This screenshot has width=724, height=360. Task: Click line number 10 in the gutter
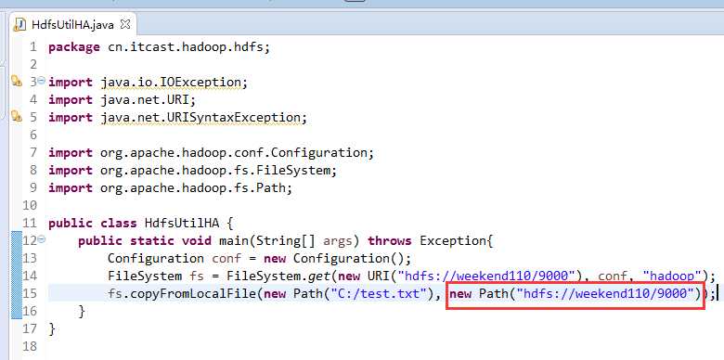click(30, 205)
